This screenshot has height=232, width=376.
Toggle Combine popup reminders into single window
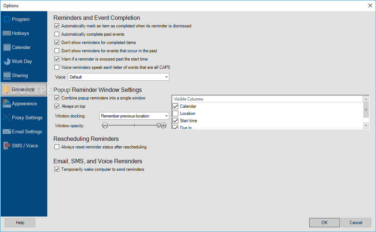click(57, 98)
